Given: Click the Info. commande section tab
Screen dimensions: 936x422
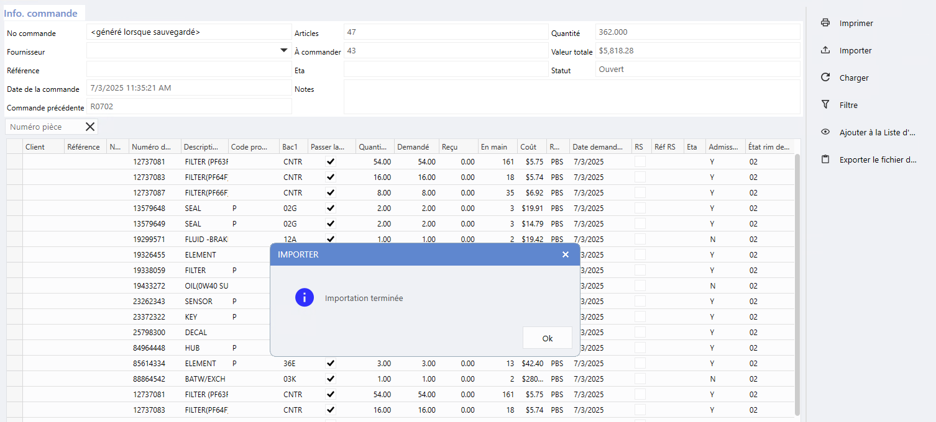Looking at the screenshot, I should [x=41, y=14].
